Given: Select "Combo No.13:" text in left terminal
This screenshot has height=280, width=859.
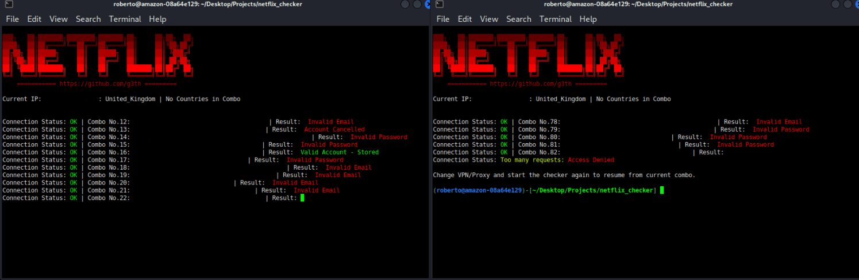Looking at the screenshot, I should (x=109, y=129).
